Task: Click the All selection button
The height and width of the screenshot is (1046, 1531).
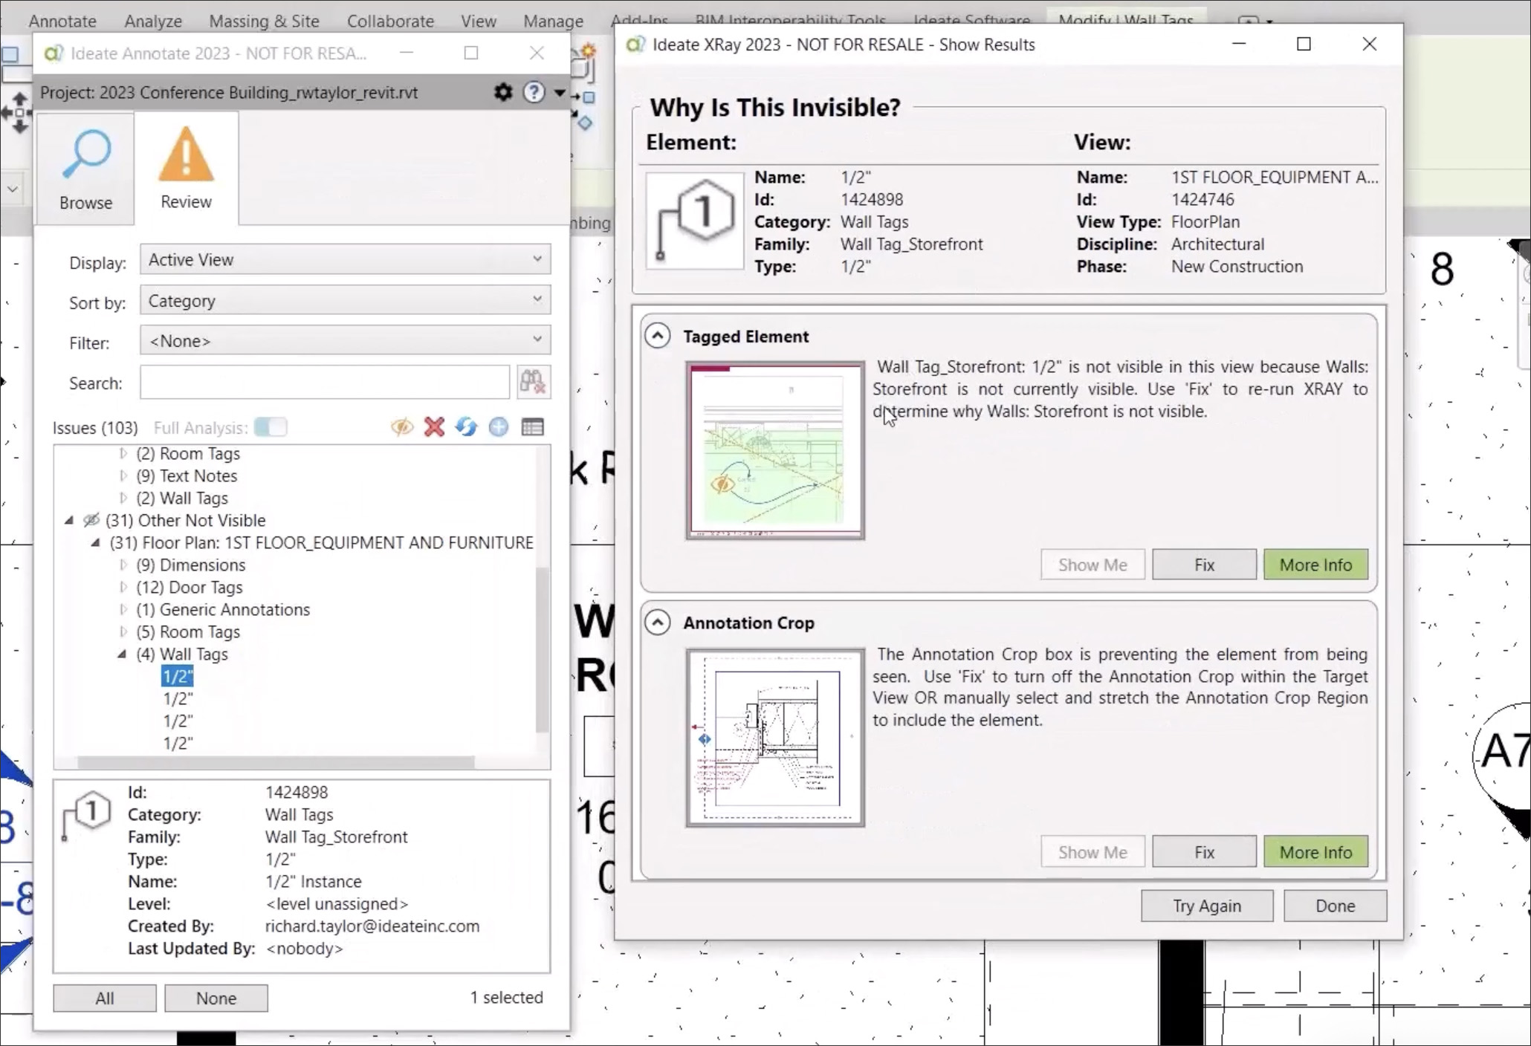Action: (x=105, y=998)
